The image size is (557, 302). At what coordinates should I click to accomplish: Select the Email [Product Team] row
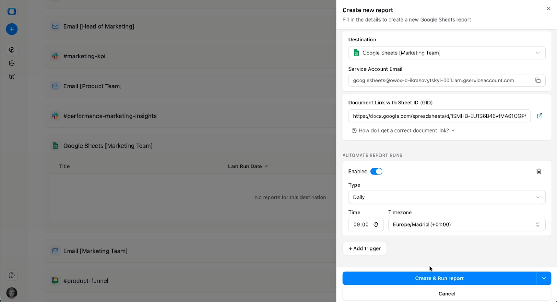(x=191, y=86)
